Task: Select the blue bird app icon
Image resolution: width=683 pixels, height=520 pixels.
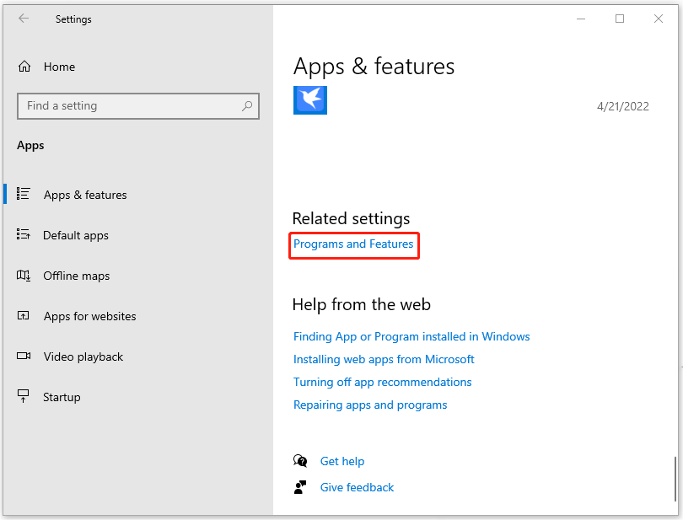Action: (x=310, y=100)
